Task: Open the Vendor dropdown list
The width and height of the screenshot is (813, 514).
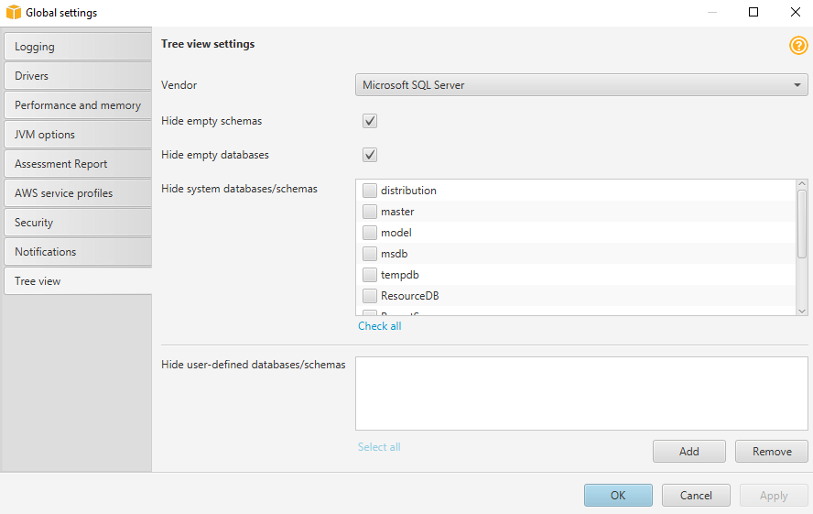Action: point(581,85)
